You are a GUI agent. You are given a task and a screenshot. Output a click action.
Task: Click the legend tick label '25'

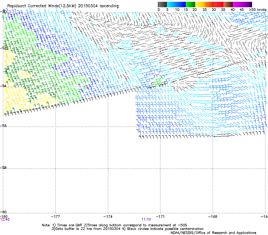(x=205, y=9)
